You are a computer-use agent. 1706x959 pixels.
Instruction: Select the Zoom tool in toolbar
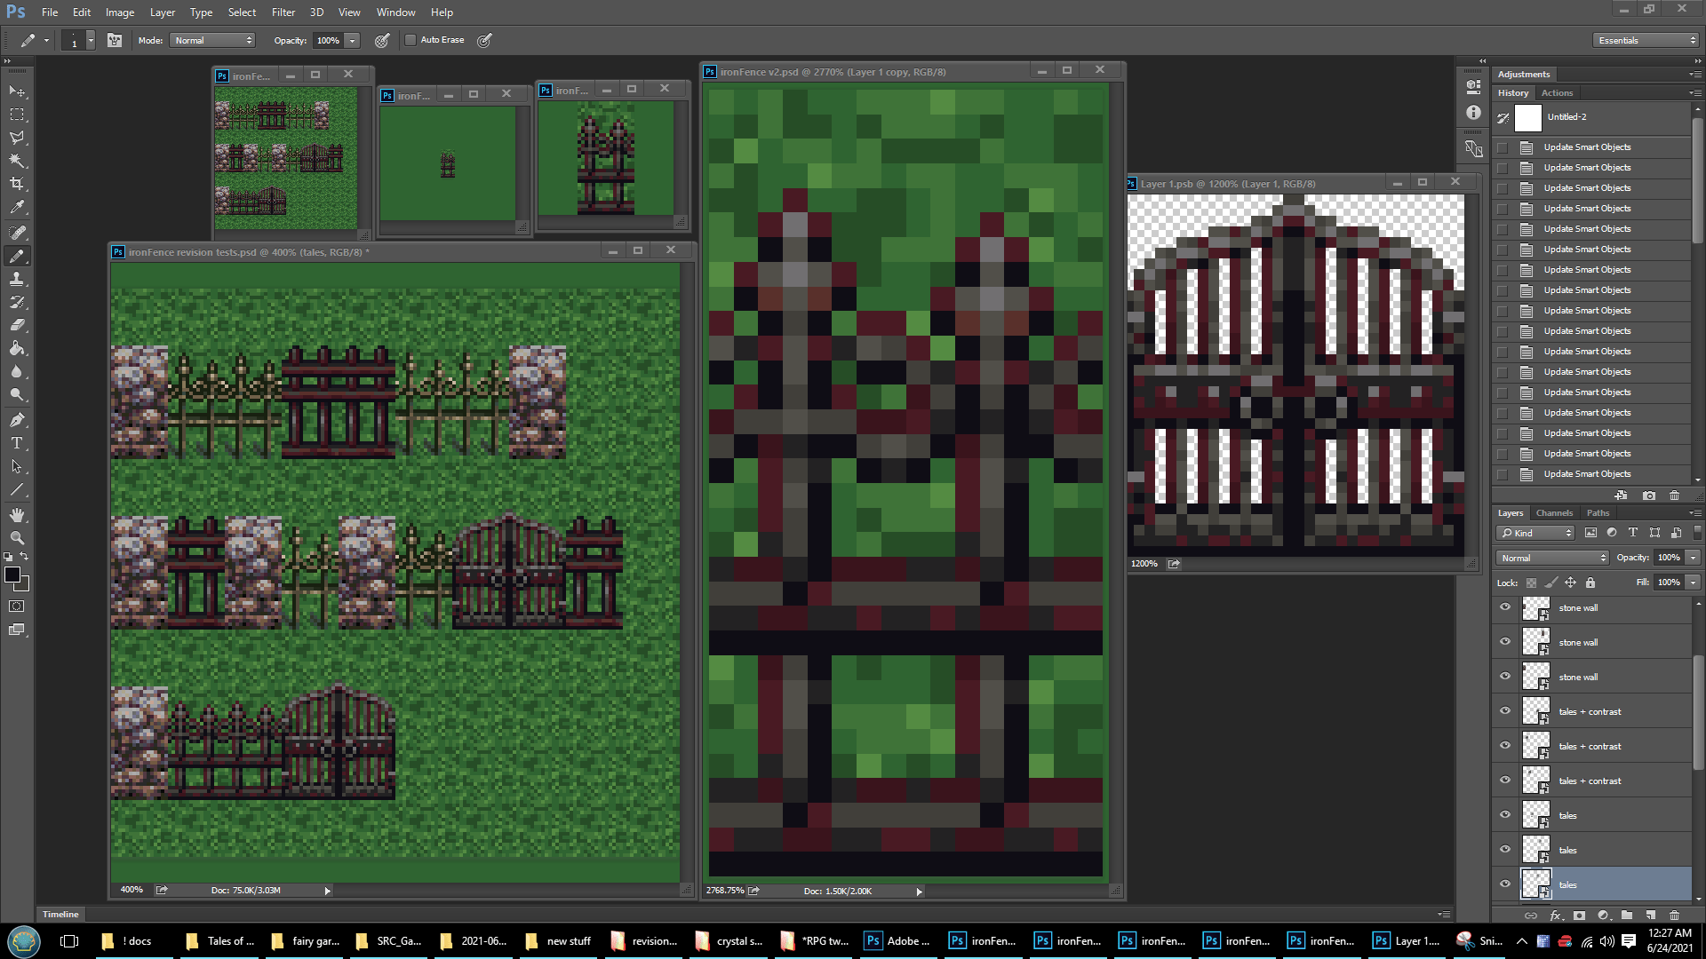[17, 538]
